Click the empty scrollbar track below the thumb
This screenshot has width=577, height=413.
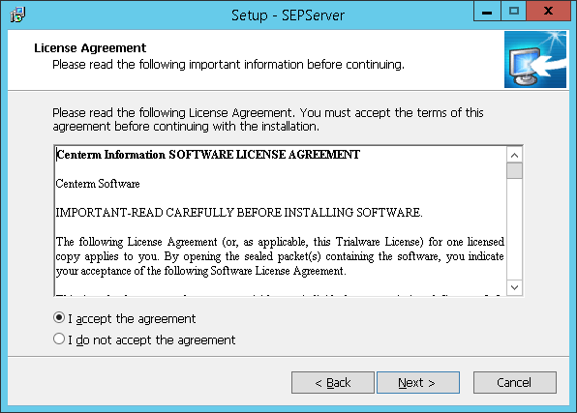point(514,229)
